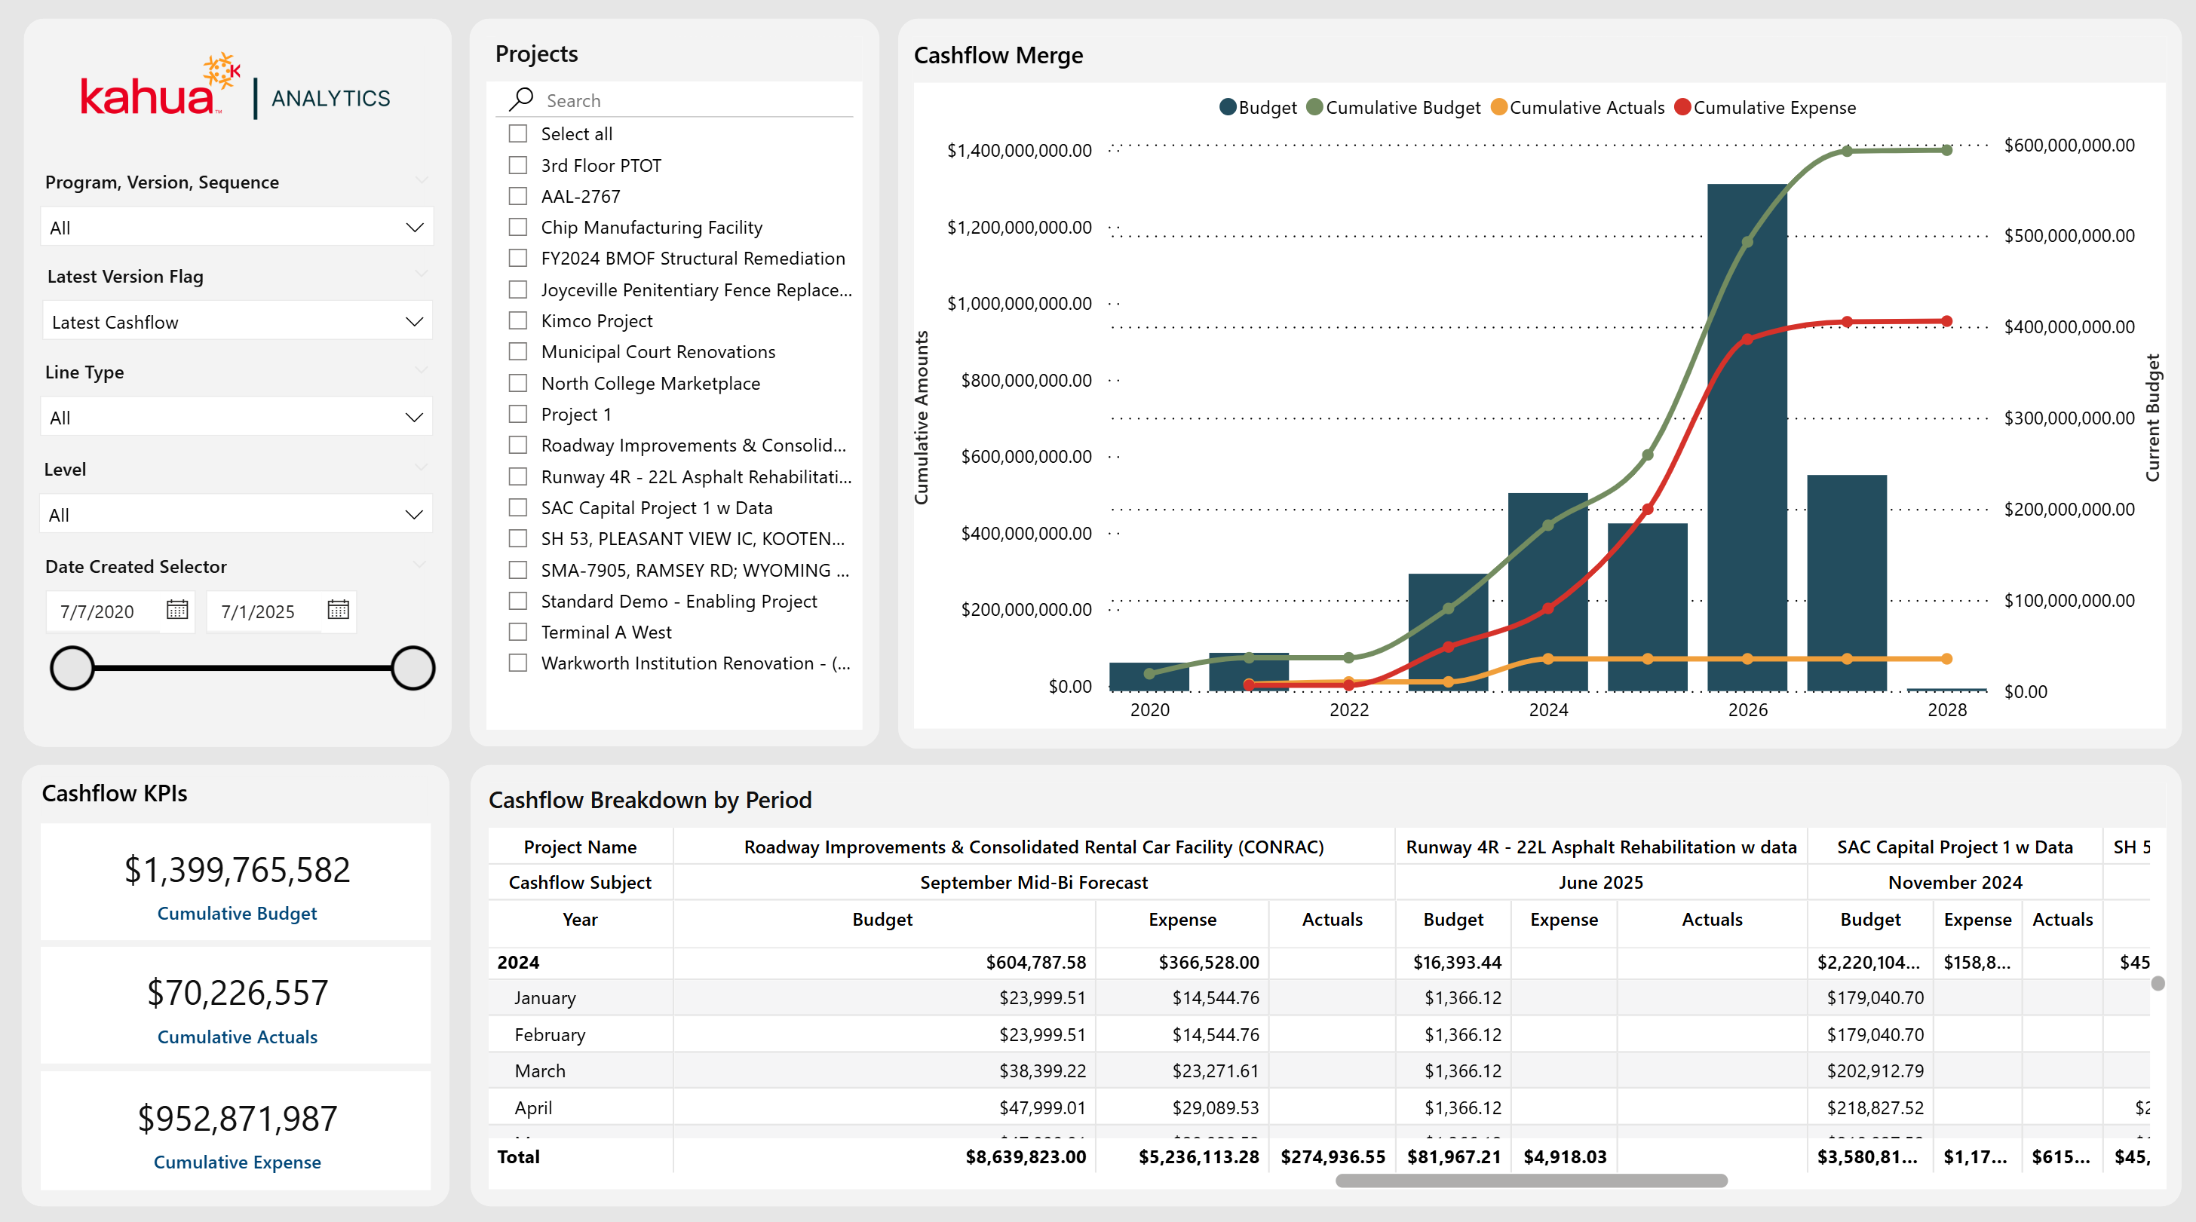2196x1222 pixels.
Task: Open the end date calendar picker icon
Action: pos(339,610)
